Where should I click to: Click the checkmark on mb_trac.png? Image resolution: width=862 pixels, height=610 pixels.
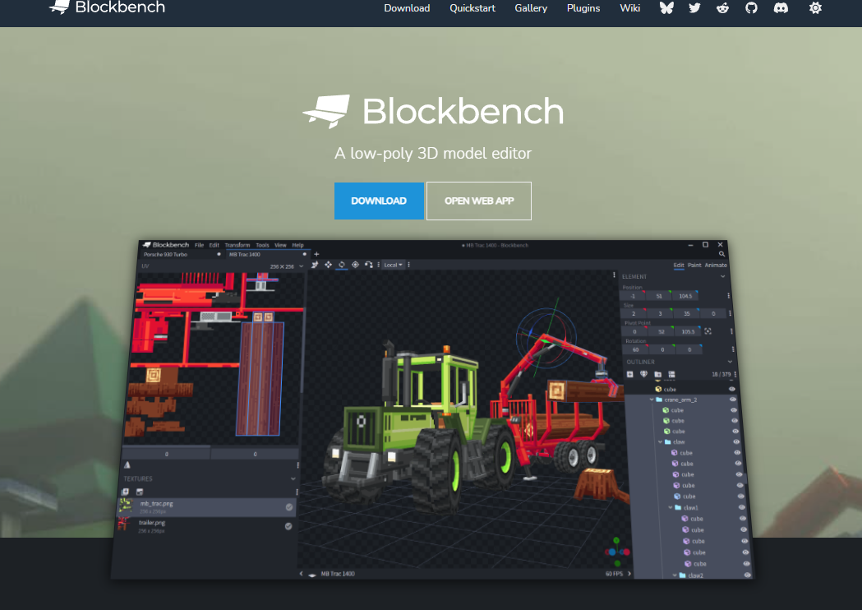coord(289,507)
